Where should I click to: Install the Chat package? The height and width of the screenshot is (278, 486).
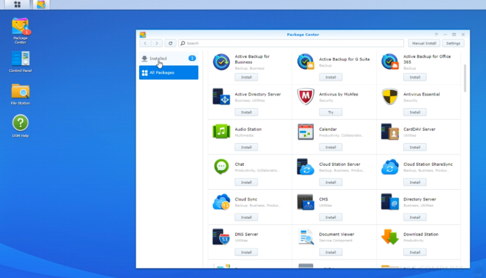pos(246,182)
